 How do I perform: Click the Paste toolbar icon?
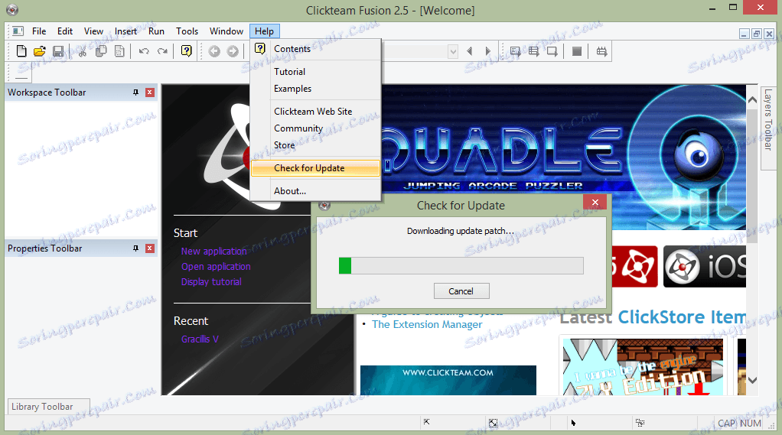[119, 51]
